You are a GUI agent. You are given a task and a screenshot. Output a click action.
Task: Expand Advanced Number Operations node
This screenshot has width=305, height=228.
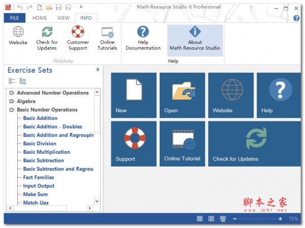12,93
